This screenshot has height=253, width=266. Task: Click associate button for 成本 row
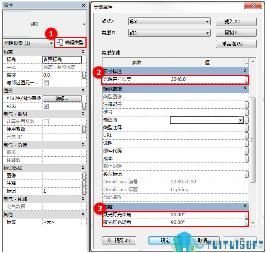(247, 159)
